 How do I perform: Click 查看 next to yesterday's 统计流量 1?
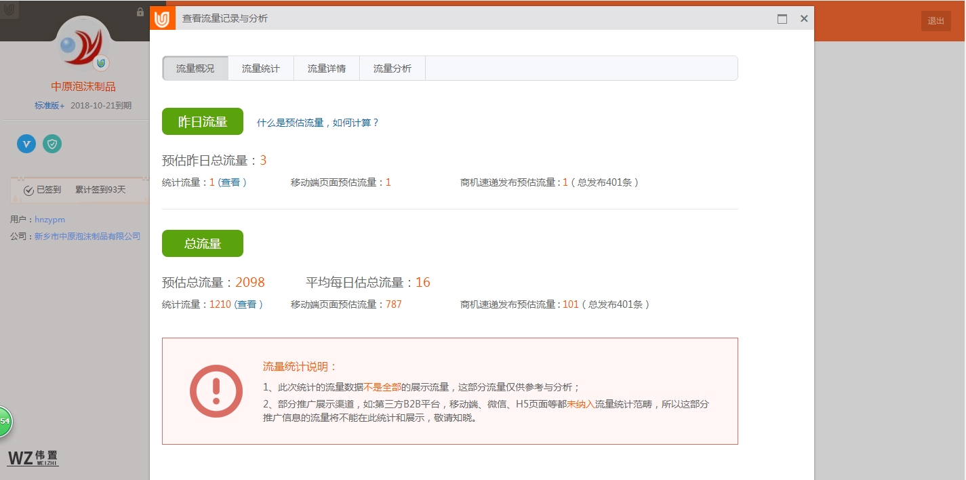[x=230, y=182]
